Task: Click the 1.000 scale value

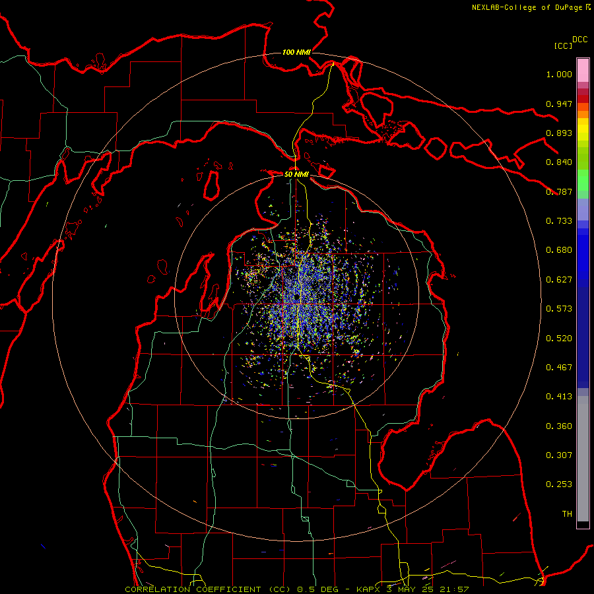Action: coord(559,74)
